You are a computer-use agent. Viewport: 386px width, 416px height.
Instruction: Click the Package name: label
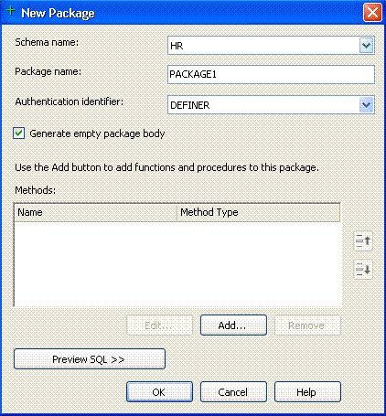pyautogui.click(x=48, y=71)
